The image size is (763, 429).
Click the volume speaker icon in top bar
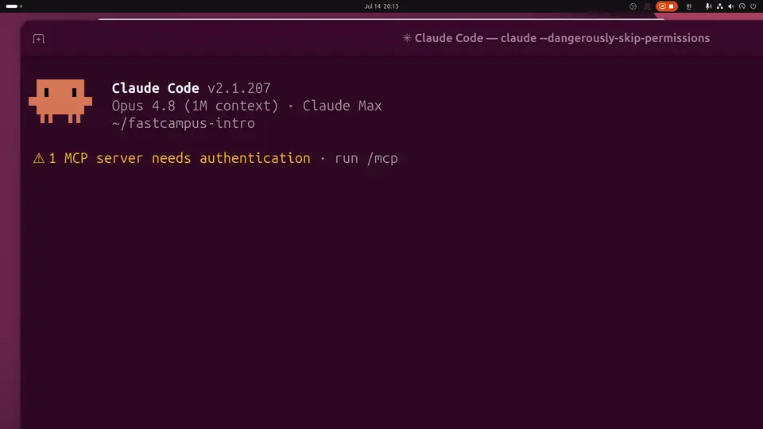coord(731,6)
